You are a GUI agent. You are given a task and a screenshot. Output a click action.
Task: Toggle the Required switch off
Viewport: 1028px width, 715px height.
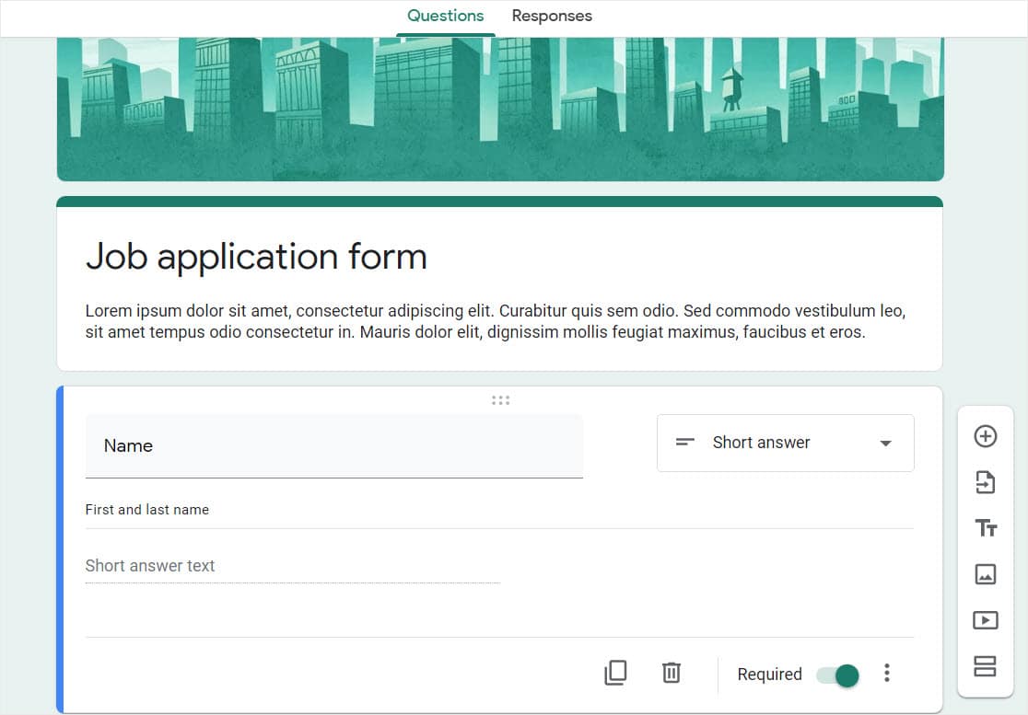(x=837, y=675)
